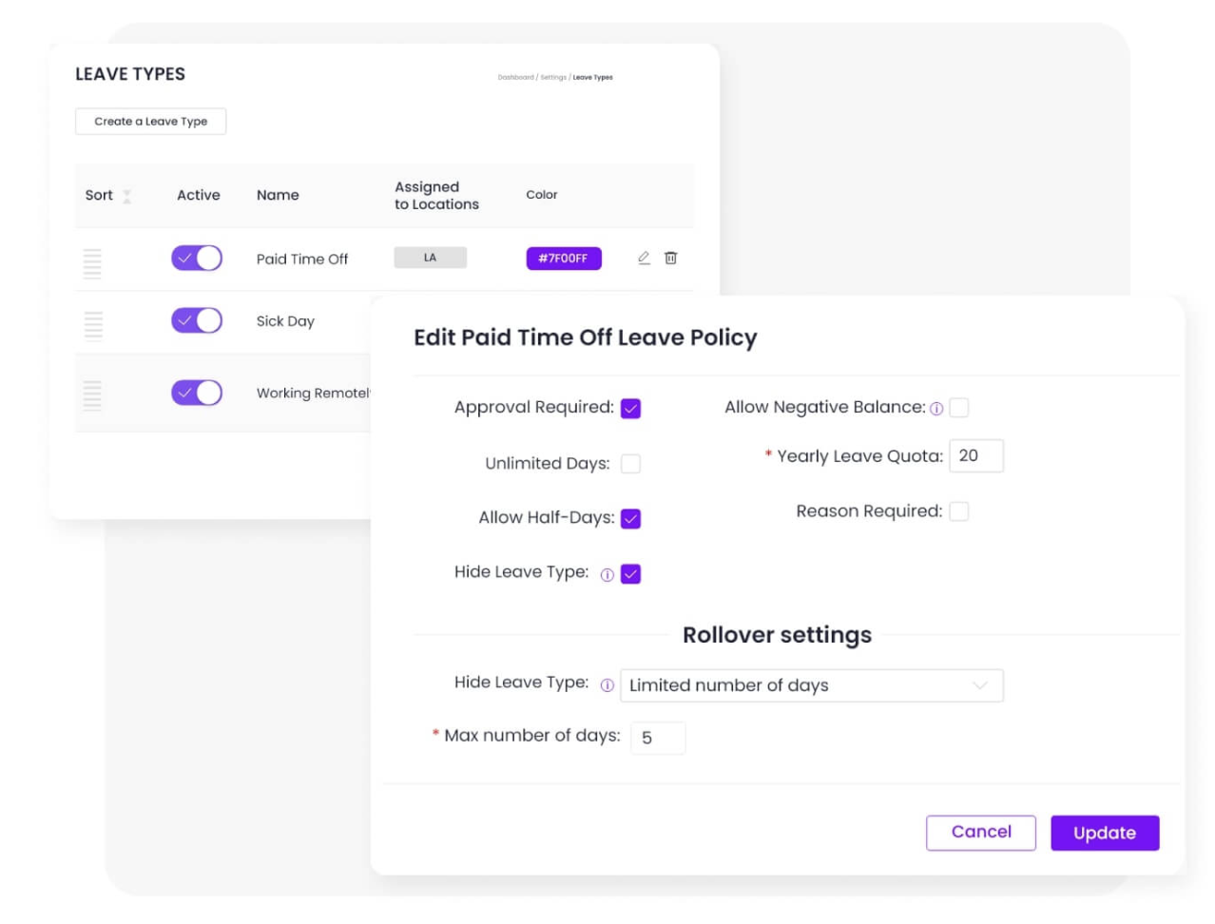Open the Limited number of days dropdown

812,685
